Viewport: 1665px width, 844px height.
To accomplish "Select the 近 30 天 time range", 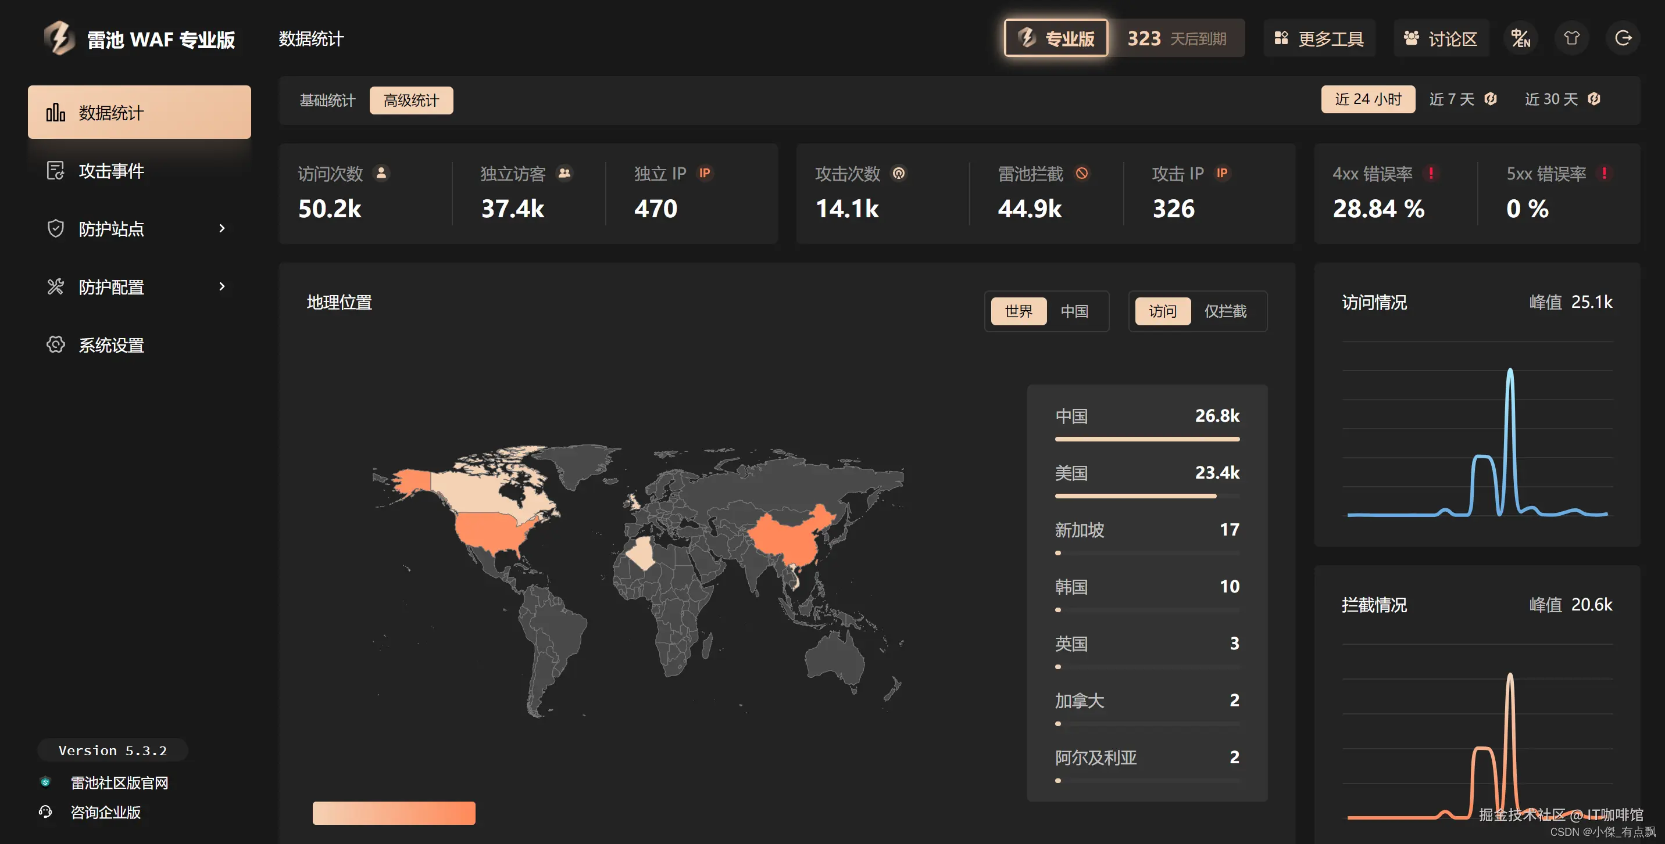I will [1551, 99].
